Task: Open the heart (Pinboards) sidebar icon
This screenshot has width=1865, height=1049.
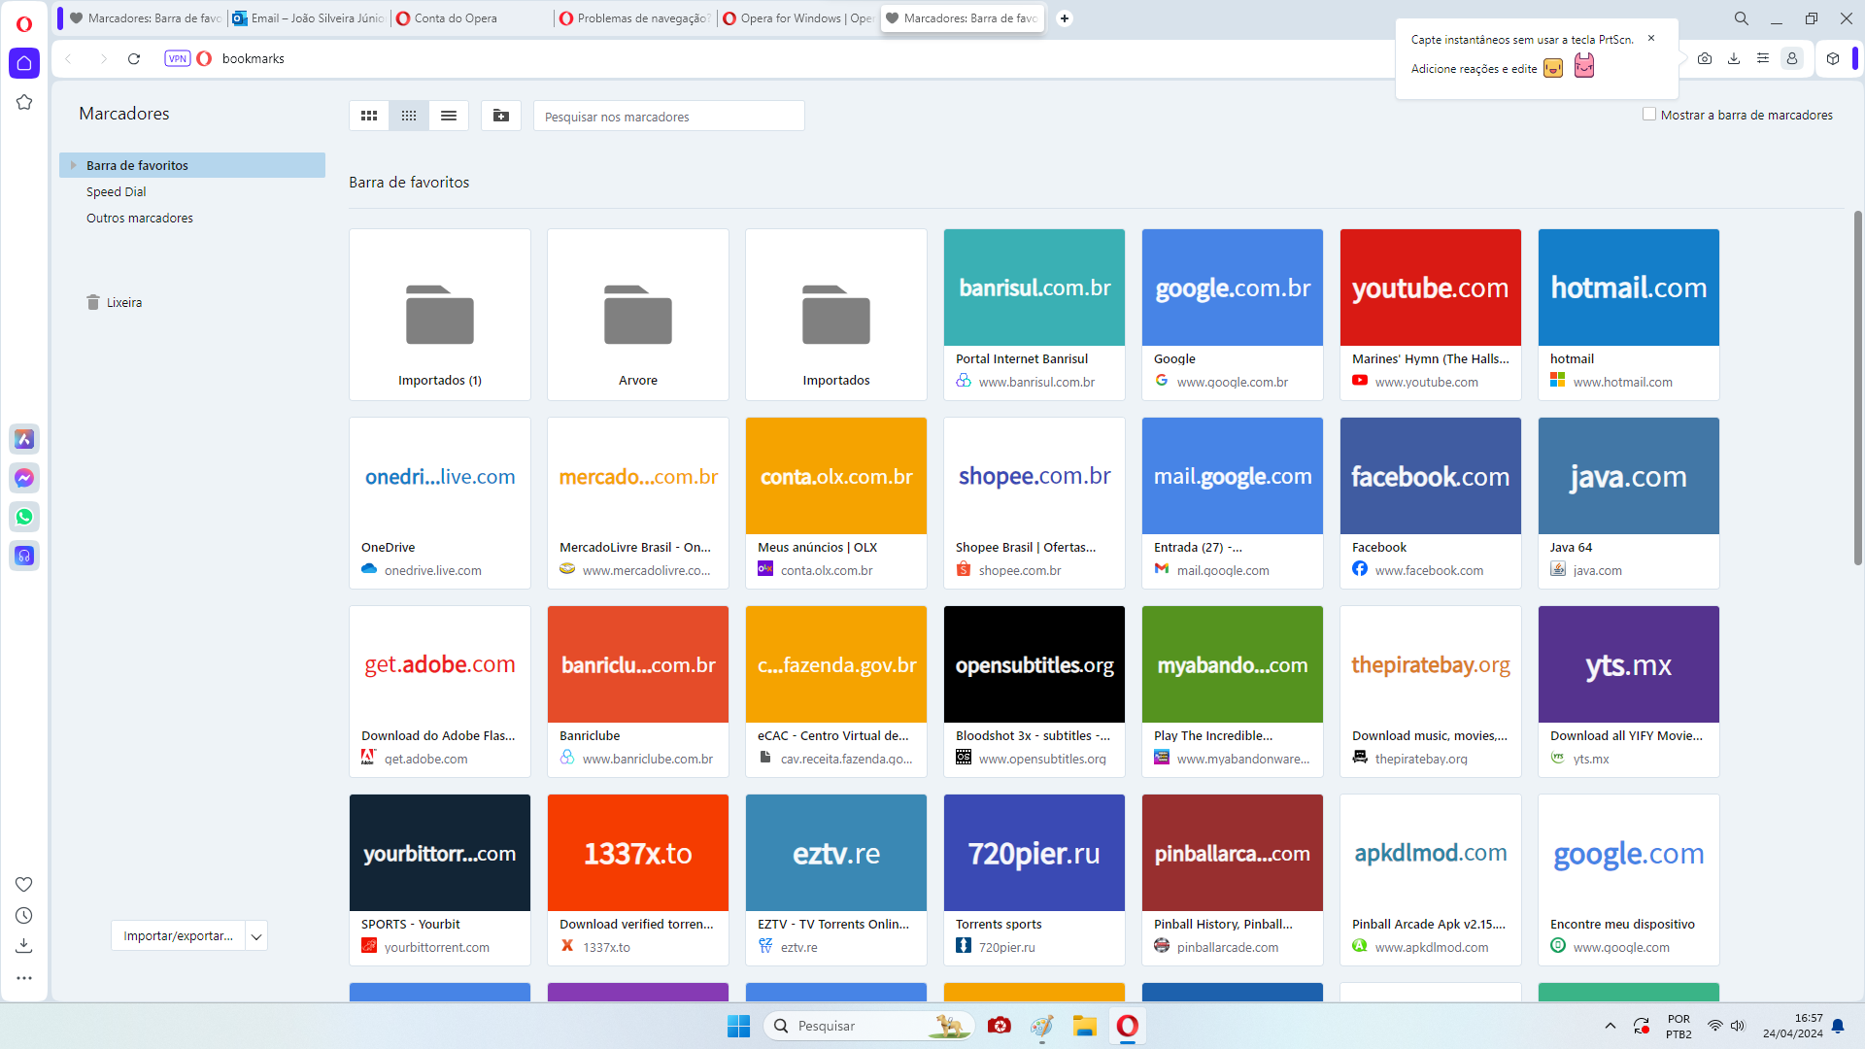Action: [24, 884]
